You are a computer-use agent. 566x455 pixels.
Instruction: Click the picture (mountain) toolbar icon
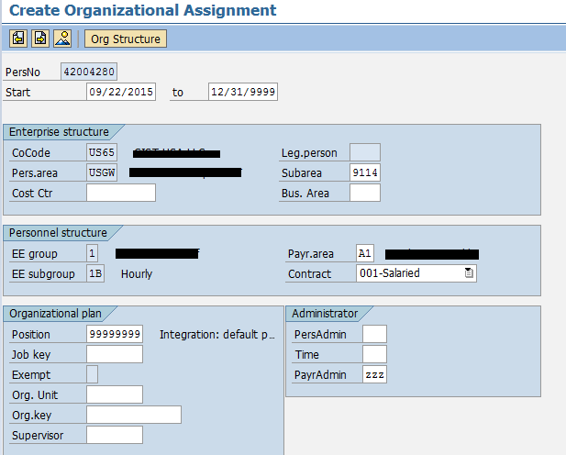(62, 39)
